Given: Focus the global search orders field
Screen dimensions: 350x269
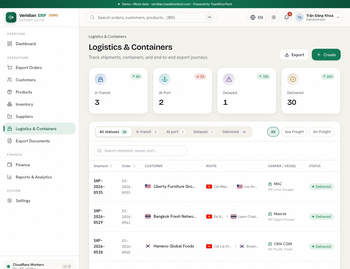Looking at the screenshot, I should click(151, 17).
